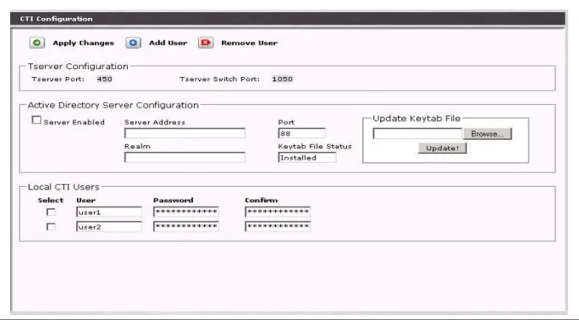579x320 pixels.
Task: Click the Remove User label
Action: (249, 43)
